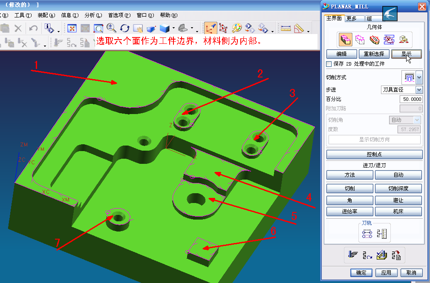
Task: Click the Object information icon
Action: click(49, 28)
